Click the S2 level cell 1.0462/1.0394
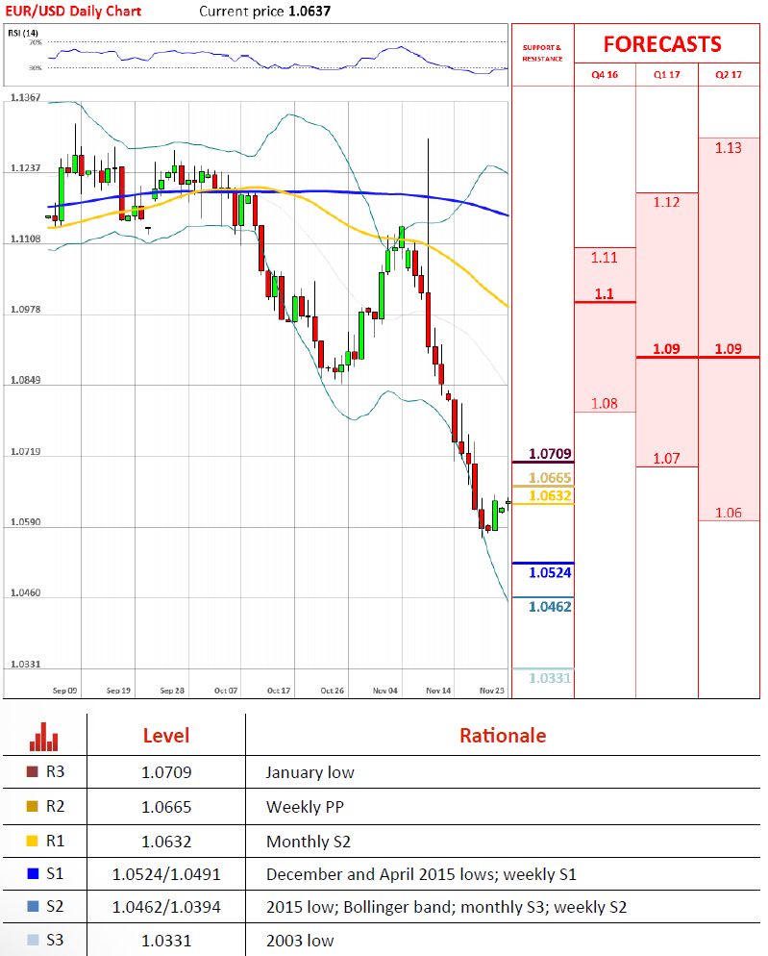Viewport: 768px width, 956px height. click(x=166, y=907)
